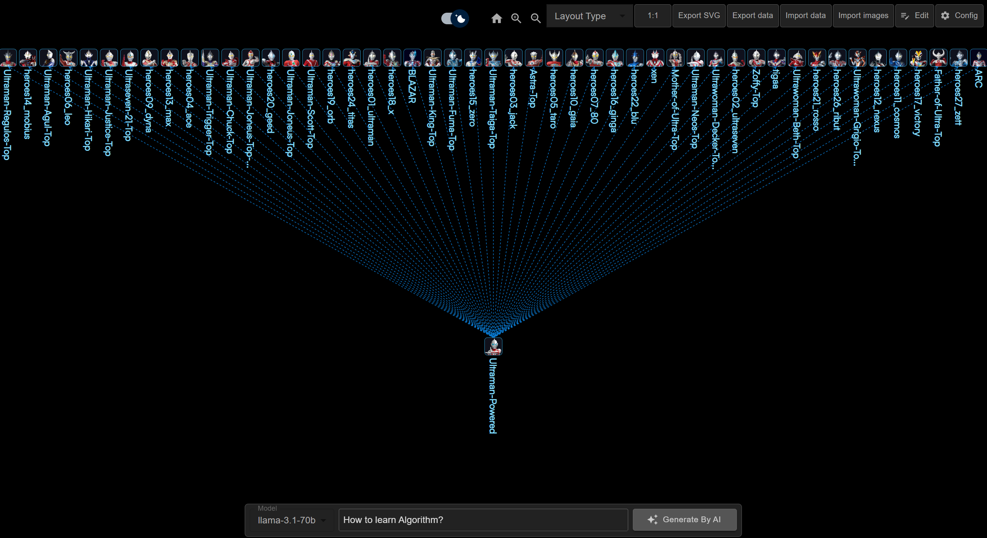This screenshot has width=987, height=538.
Task: Open the Layout Type dropdown
Action: pyautogui.click(x=589, y=16)
